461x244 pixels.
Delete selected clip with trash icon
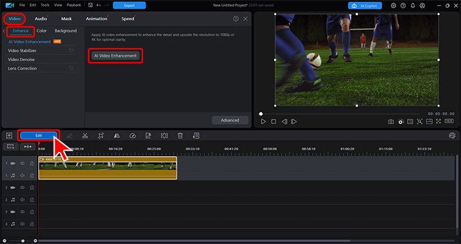[180, 135]
